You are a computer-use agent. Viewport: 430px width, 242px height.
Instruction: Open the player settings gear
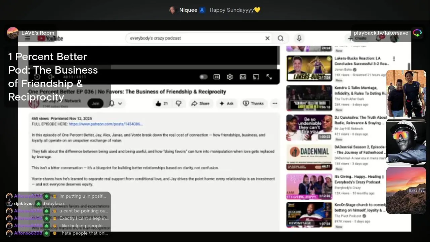[230, 77]
